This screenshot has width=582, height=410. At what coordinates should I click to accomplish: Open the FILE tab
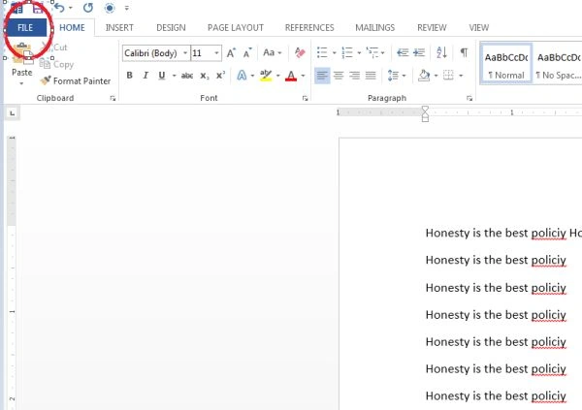coord(25,28)
